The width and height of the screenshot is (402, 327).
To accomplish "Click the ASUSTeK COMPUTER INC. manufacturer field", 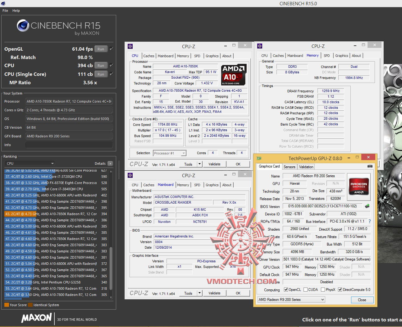I will point(200,197).
